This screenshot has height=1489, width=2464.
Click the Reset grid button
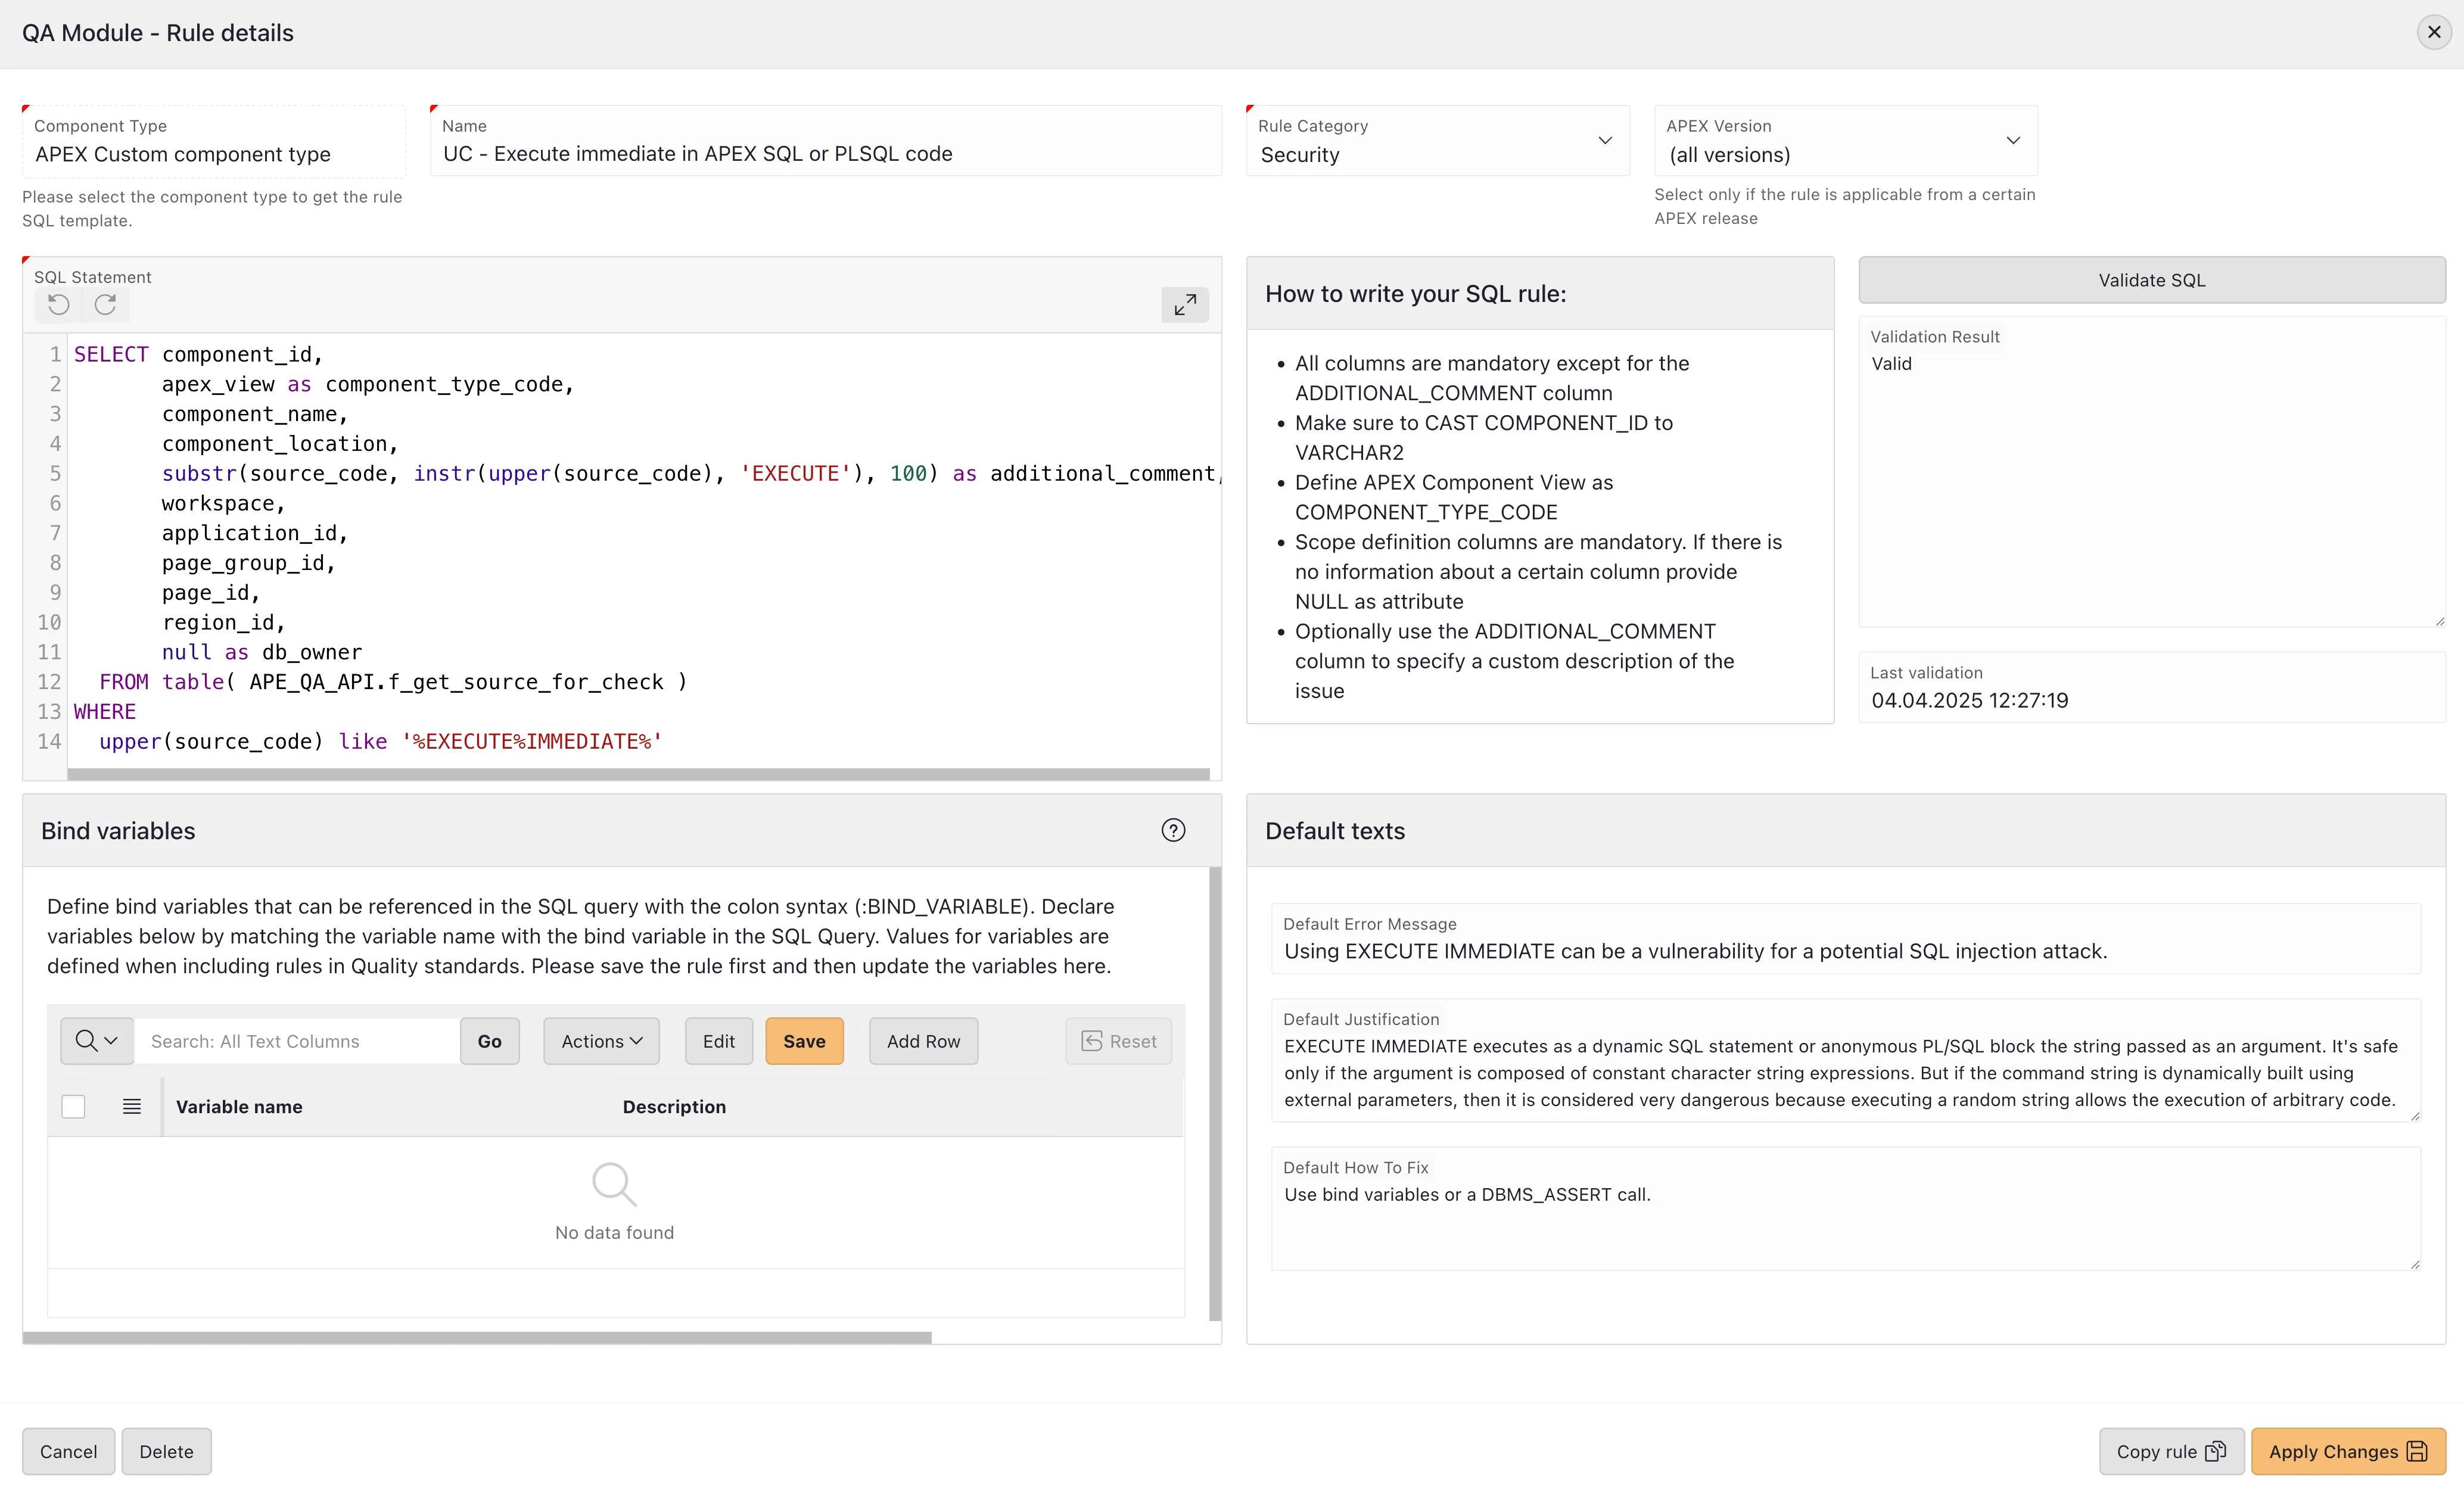coord(1119,1041)
